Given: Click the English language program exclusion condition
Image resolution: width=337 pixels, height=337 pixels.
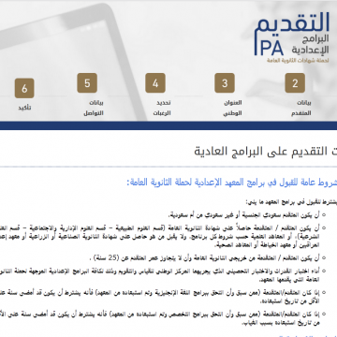Looking at the screenshot, I should pos(168,296).
